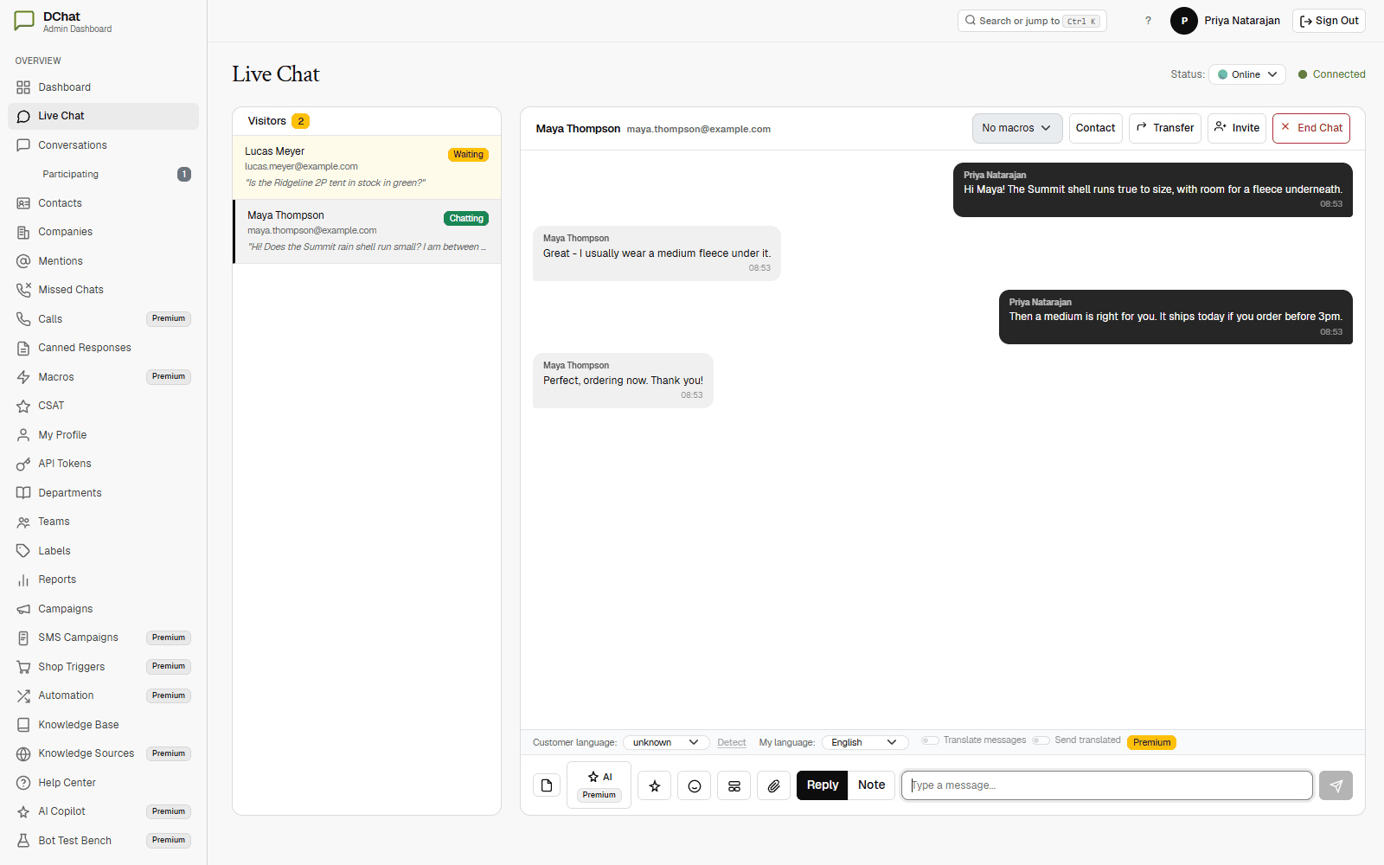
Task: Click the file template icon in composer
Action: tap(547, 785)
